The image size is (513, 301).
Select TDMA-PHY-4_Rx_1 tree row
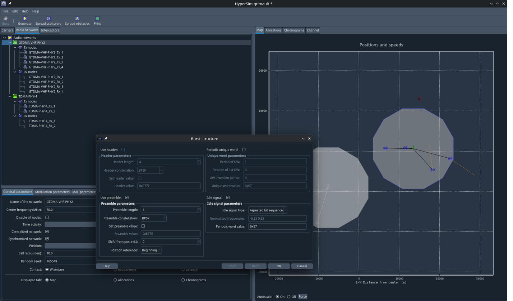pyautogui.click(x=42, y=121)
